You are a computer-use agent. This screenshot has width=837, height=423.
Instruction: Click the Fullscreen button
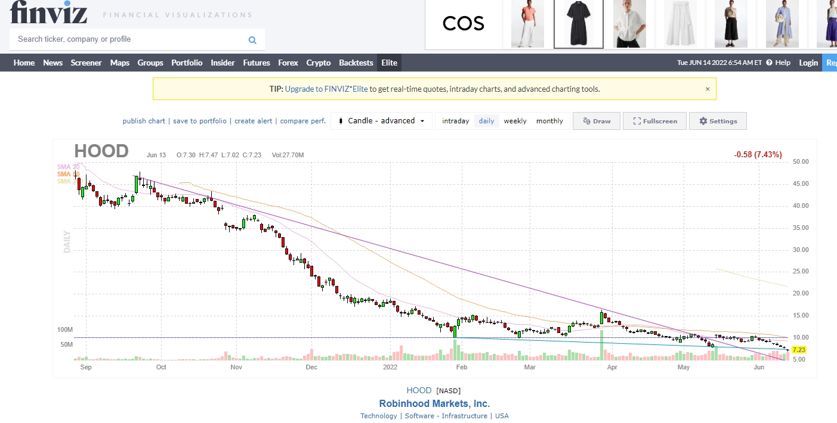(x=655, y=121)
